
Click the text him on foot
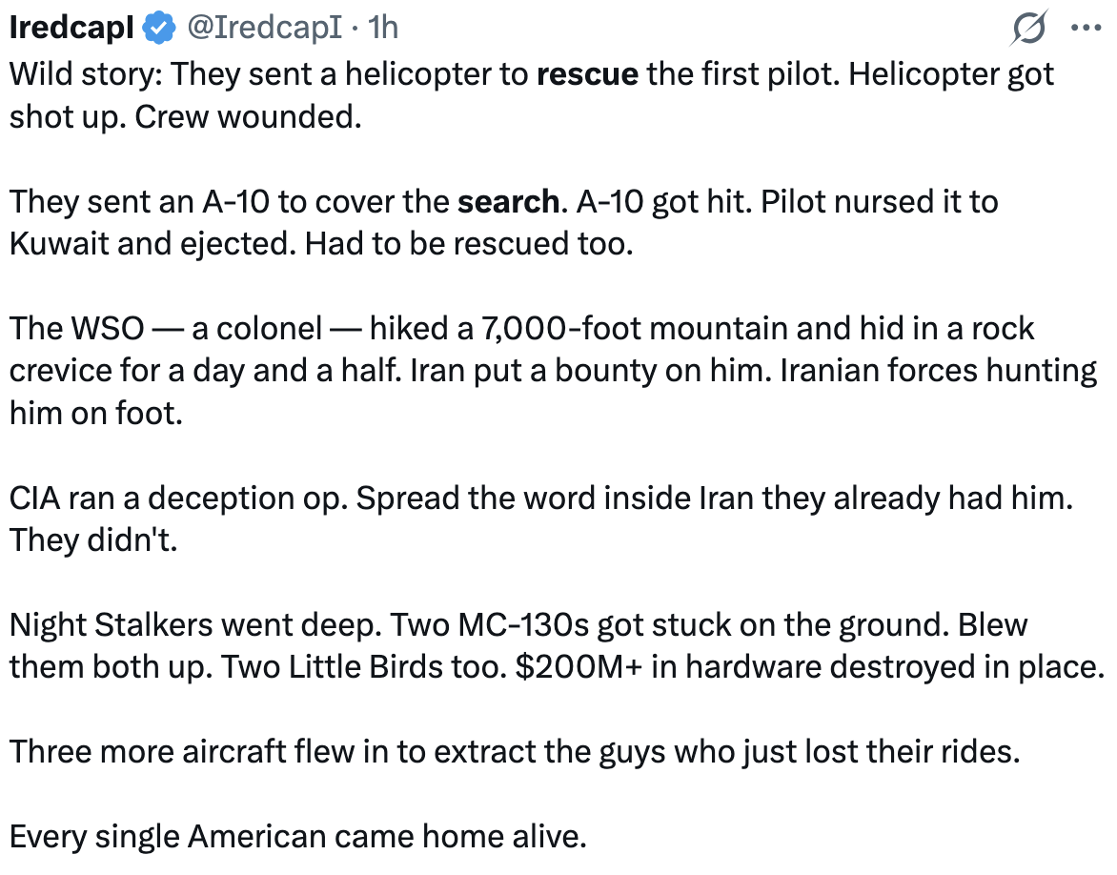[x=96, y=414]
